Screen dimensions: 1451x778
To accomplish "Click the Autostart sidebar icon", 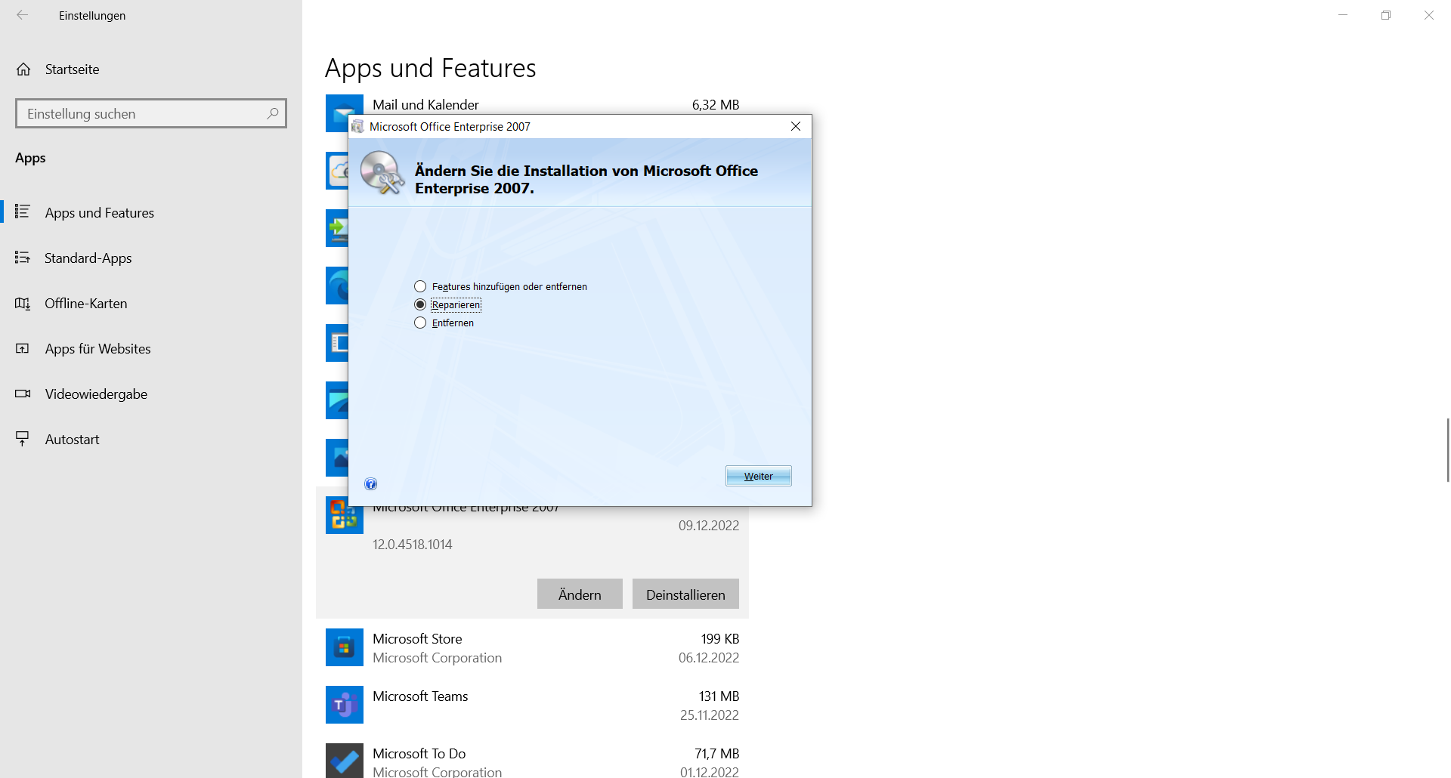I will coord(23,439).
